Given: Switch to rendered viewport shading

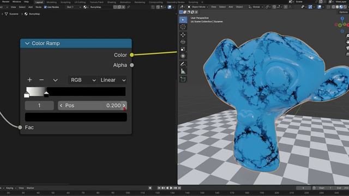Looking at the screenshot, I should [345, 7].
